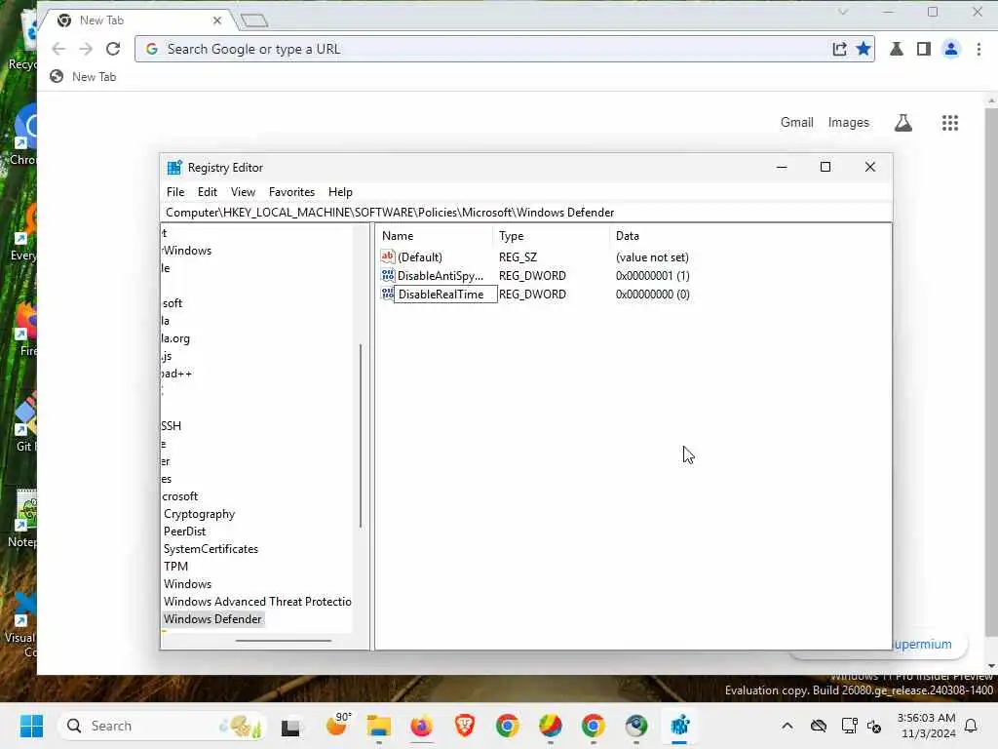Click the tree pane horizontal scrollbar
This screenshot has height=749, width=998.
pyautogui.click(x=284, y=641)
